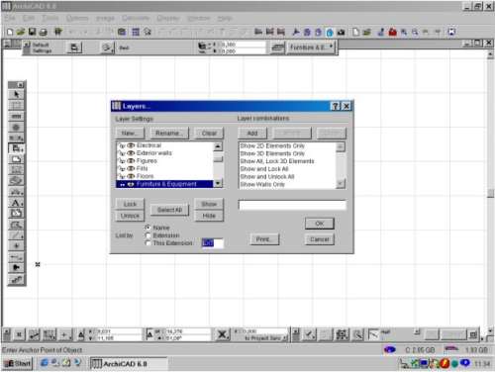Click Cancel in the Layers dialog
This screenshot has width=495, height=372.
point(320,239)
